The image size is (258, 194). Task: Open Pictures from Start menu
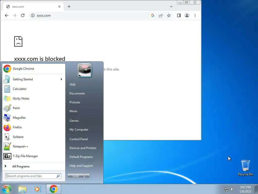click(85, 102)
